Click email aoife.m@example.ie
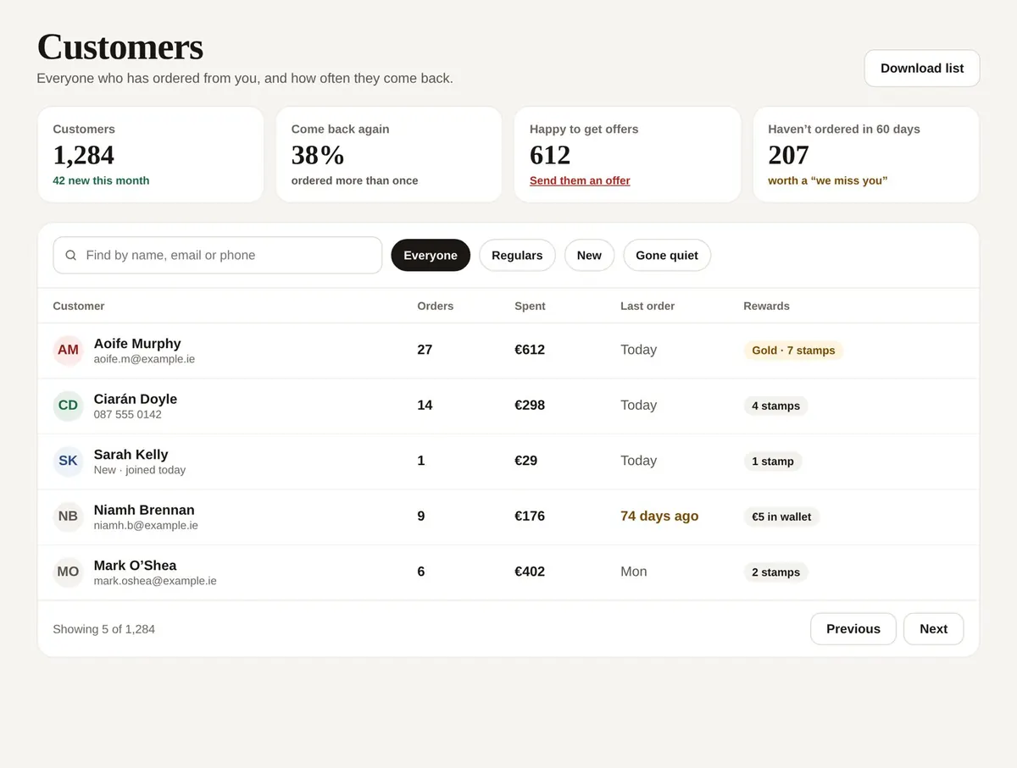Screen dimensions: 1017x768 144,359
